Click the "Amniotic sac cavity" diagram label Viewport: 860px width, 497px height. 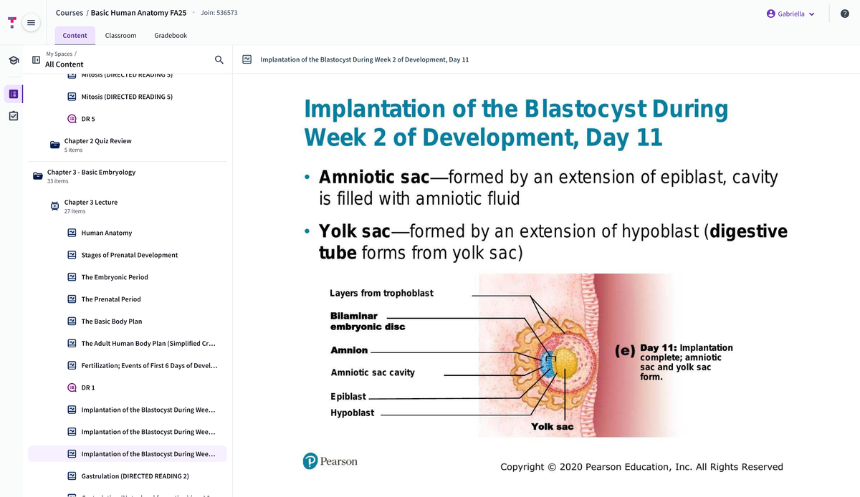373,372
